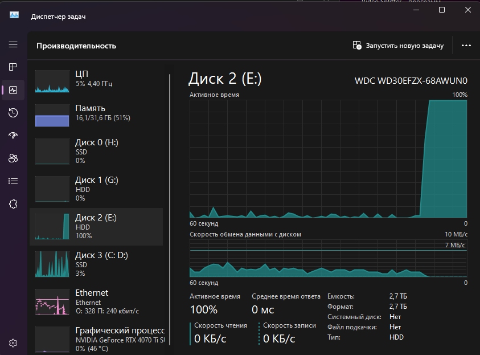Click the 'Производительность' page heading
The height and width of the screenshot is (355, 480).
(x=76, y=46)
